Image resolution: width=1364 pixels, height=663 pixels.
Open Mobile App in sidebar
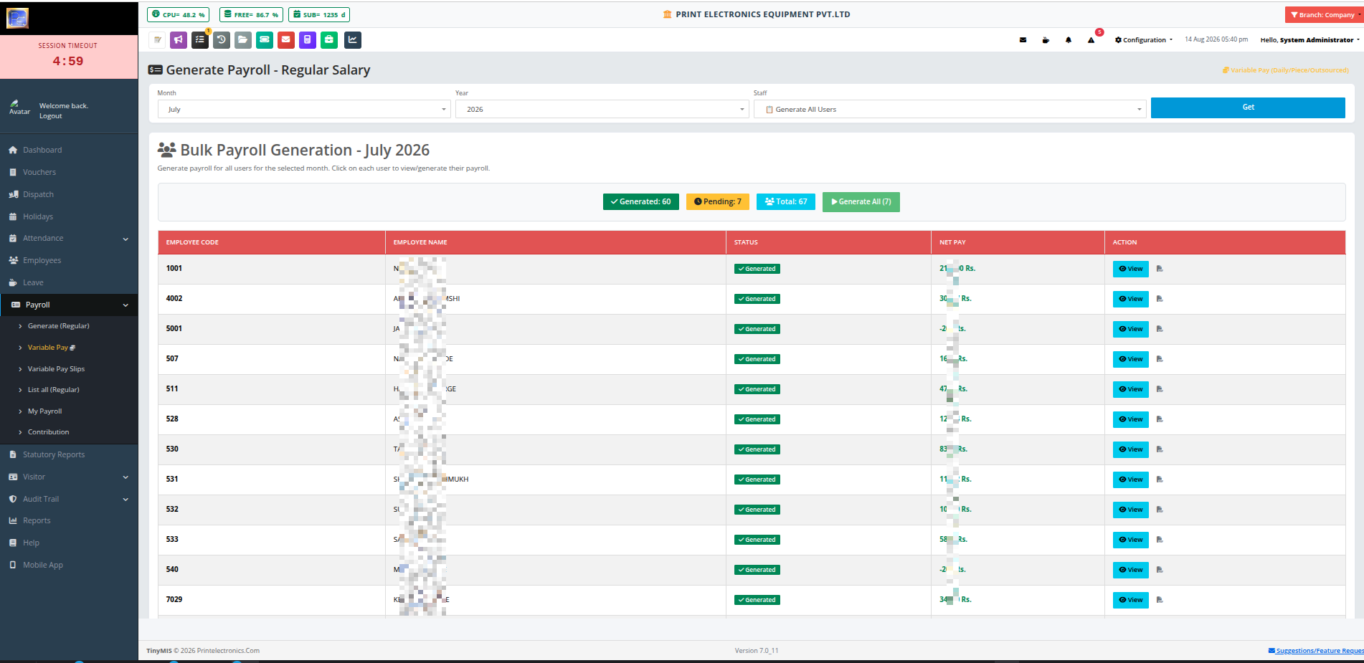(x=43, y=565)
